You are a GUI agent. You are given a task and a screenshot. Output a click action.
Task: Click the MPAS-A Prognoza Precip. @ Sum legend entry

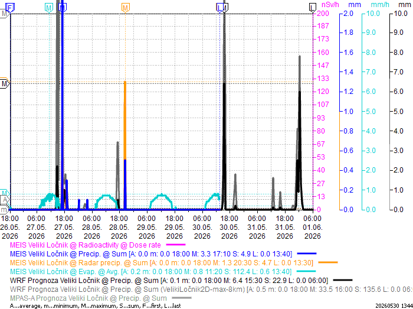point(88,298)
